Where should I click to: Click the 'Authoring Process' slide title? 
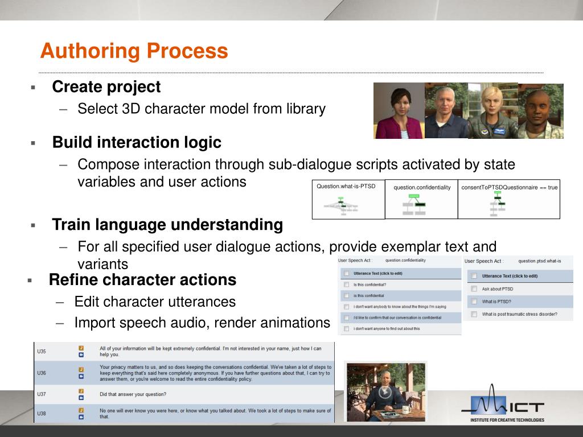(x=134, y=51)
